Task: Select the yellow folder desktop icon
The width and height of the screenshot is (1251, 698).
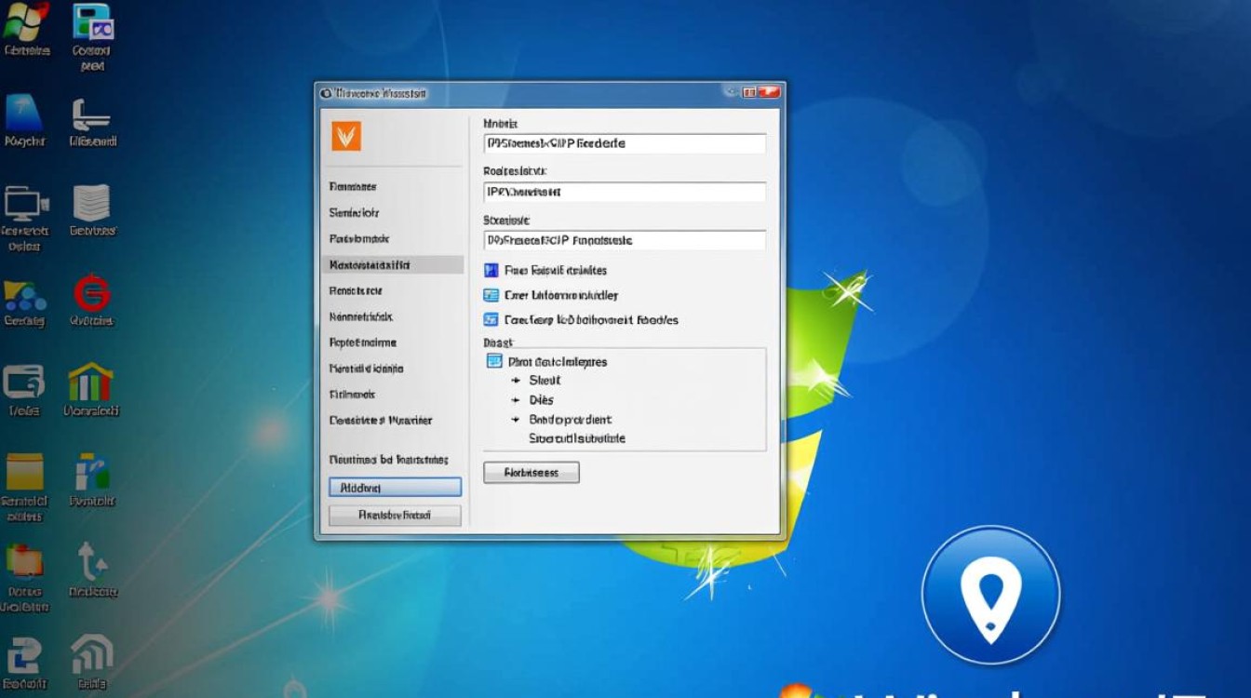Action: click(x=25, y=472)
